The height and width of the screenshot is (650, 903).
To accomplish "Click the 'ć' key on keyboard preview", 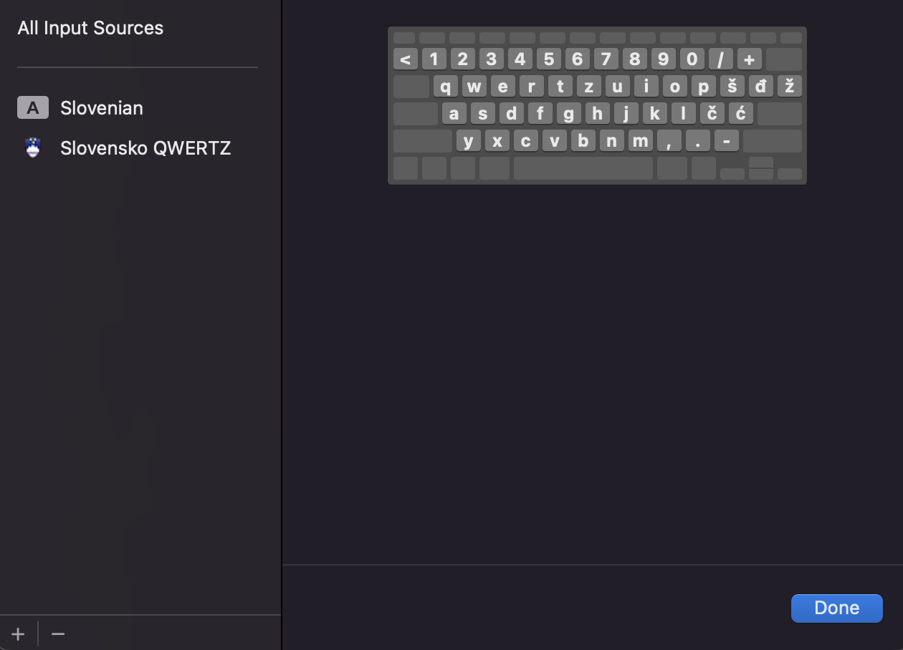I will [740, 113].
